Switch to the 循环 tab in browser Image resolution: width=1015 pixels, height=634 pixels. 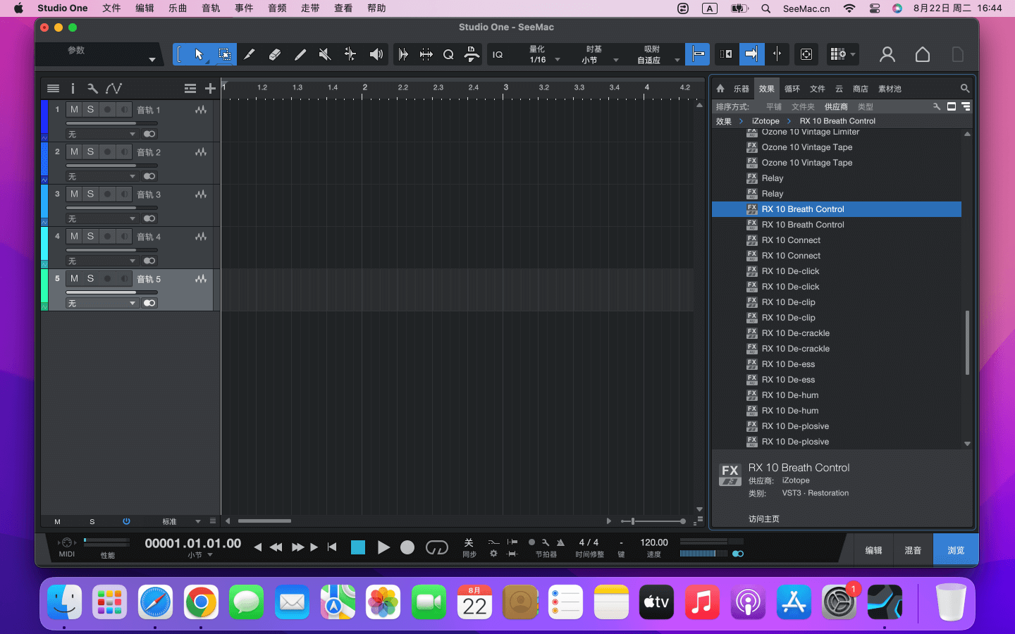pyautogui.click(x=792, y=89)
